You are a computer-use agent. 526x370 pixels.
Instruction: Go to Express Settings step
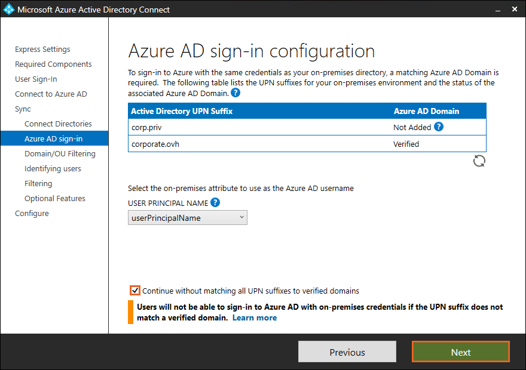pos(42,50)
